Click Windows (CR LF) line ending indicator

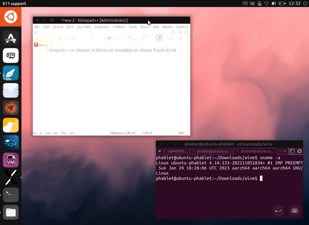point(123,133)
